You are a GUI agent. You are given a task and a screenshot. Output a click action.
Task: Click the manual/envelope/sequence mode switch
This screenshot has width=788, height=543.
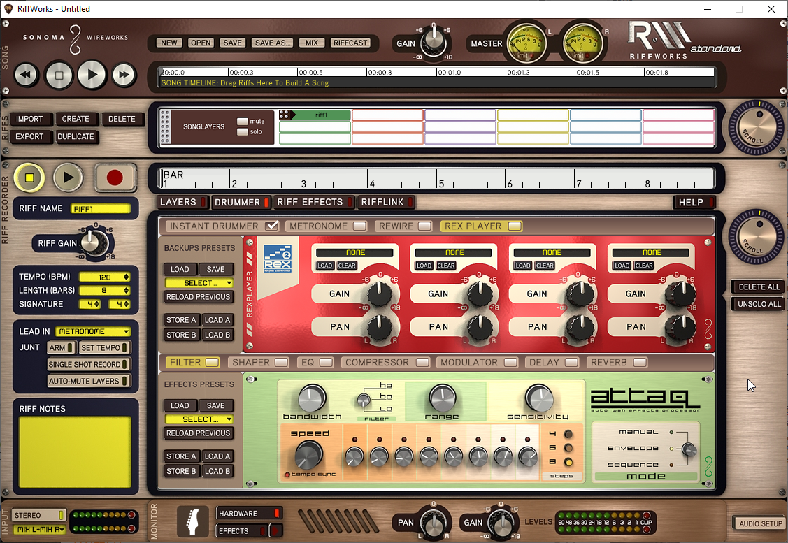[x=688, y=449]
